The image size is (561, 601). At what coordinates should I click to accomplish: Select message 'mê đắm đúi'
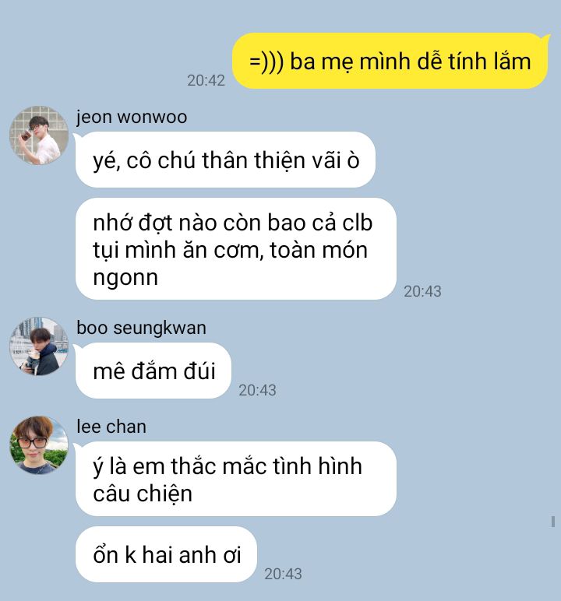153,371
